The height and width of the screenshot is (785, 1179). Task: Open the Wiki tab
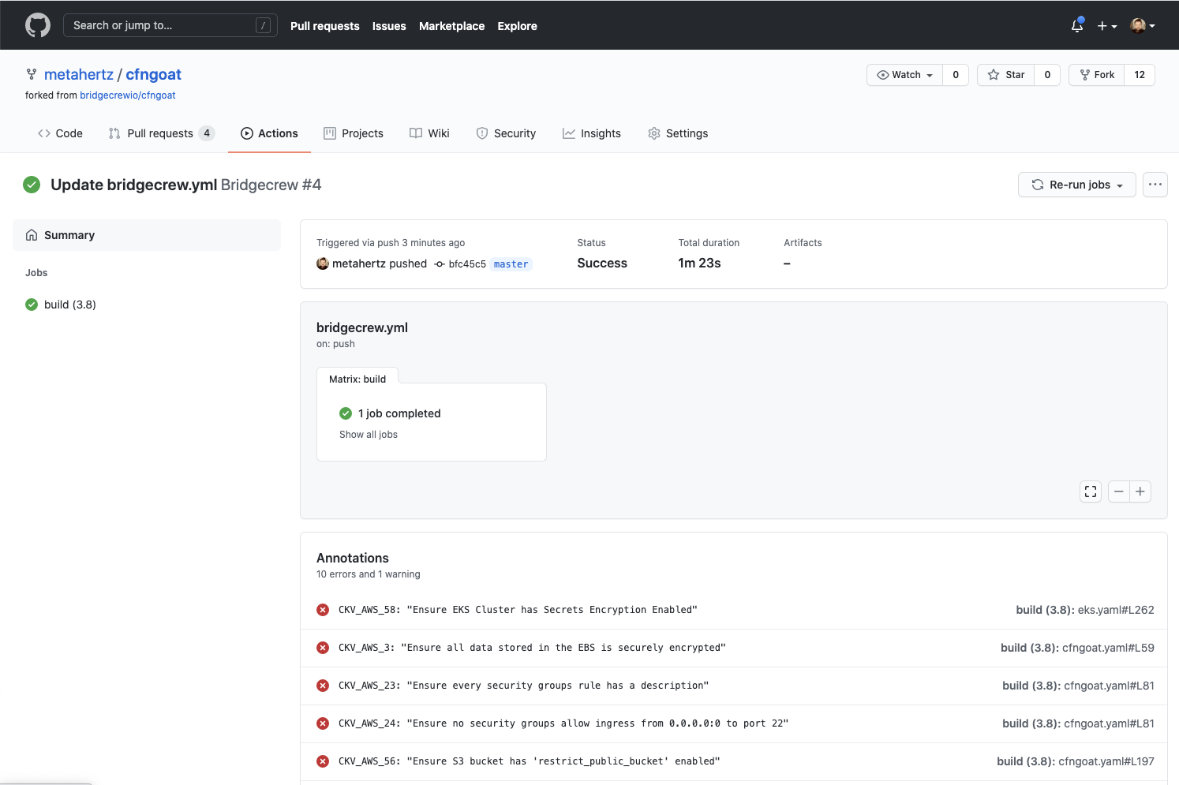[x=429, y=133]
